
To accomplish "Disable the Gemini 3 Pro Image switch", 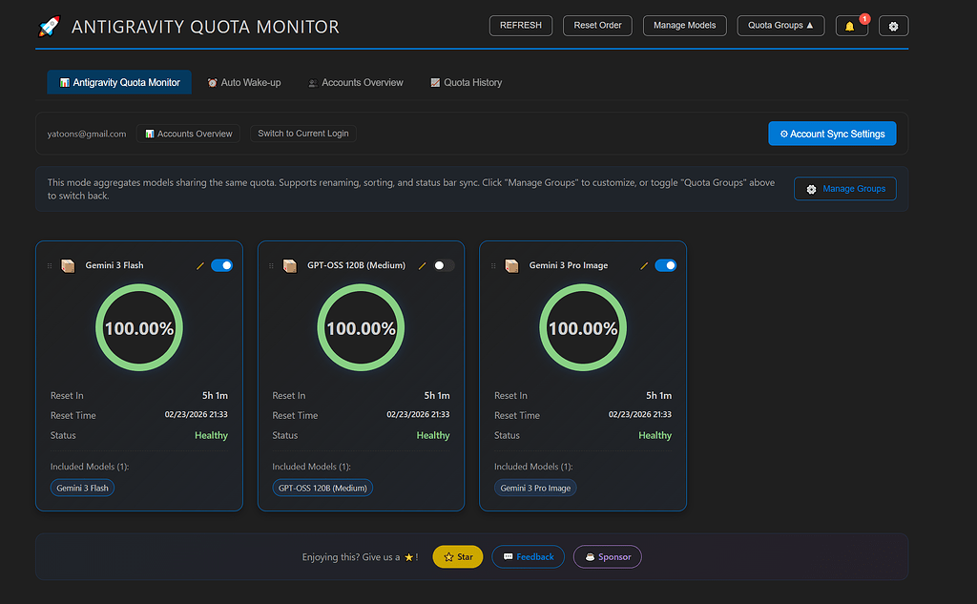I will point(665,265).
